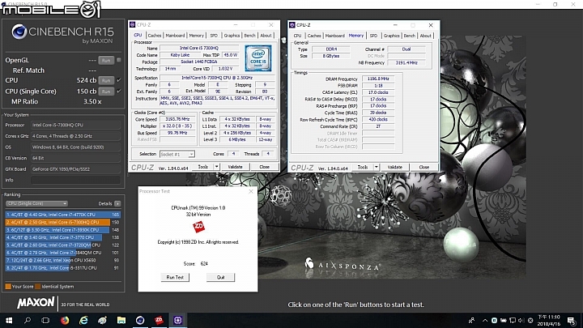
Task: Open Action Center notifications icon
Action: (x=572, y=320)
